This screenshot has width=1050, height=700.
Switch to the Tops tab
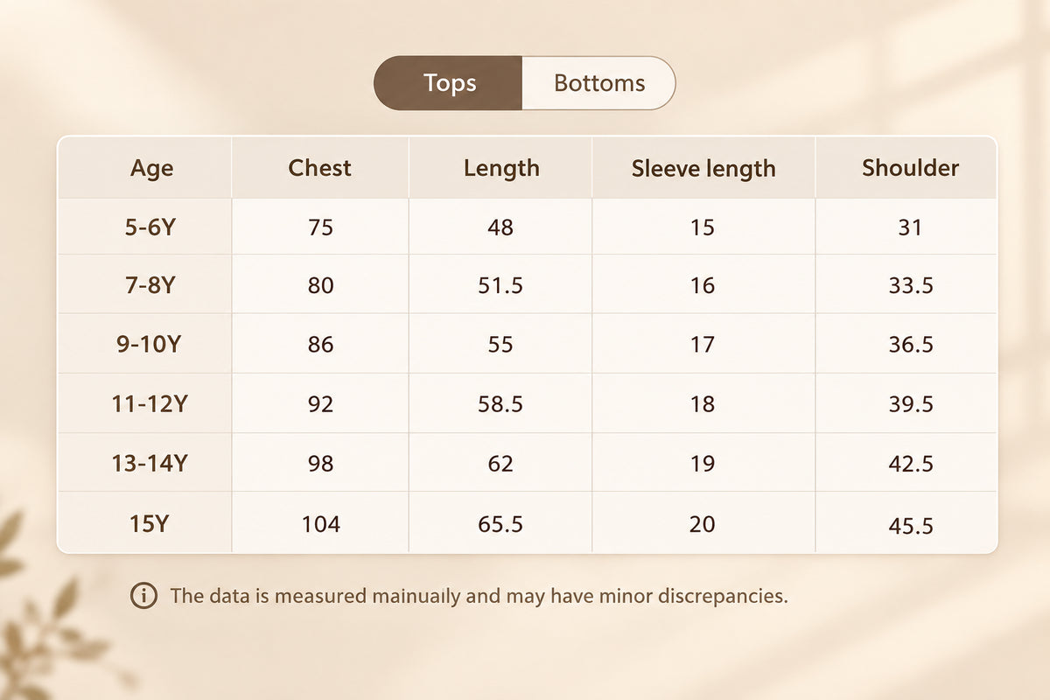tap(449, 83)
